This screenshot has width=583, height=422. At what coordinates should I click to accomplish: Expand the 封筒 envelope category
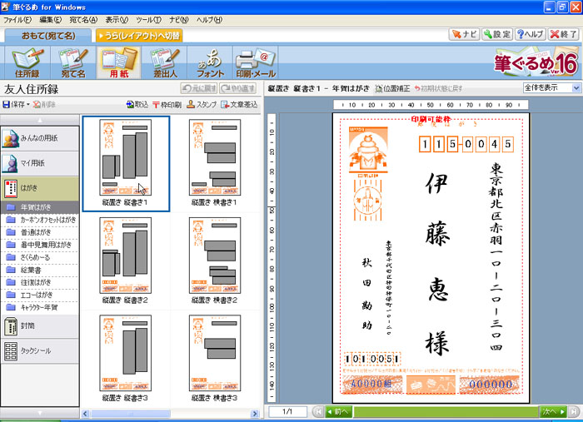pos(40,326)
